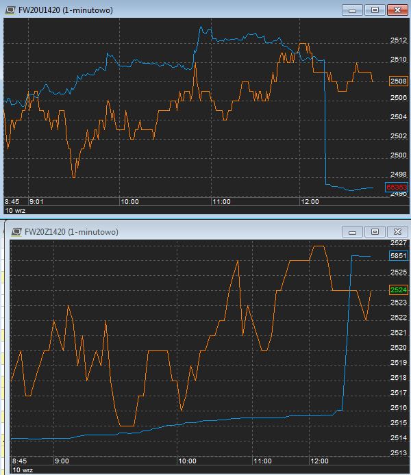Click the 8:45 time label in upper chart
The width and height of the screenshot is (411, 475).
(12, 202)
